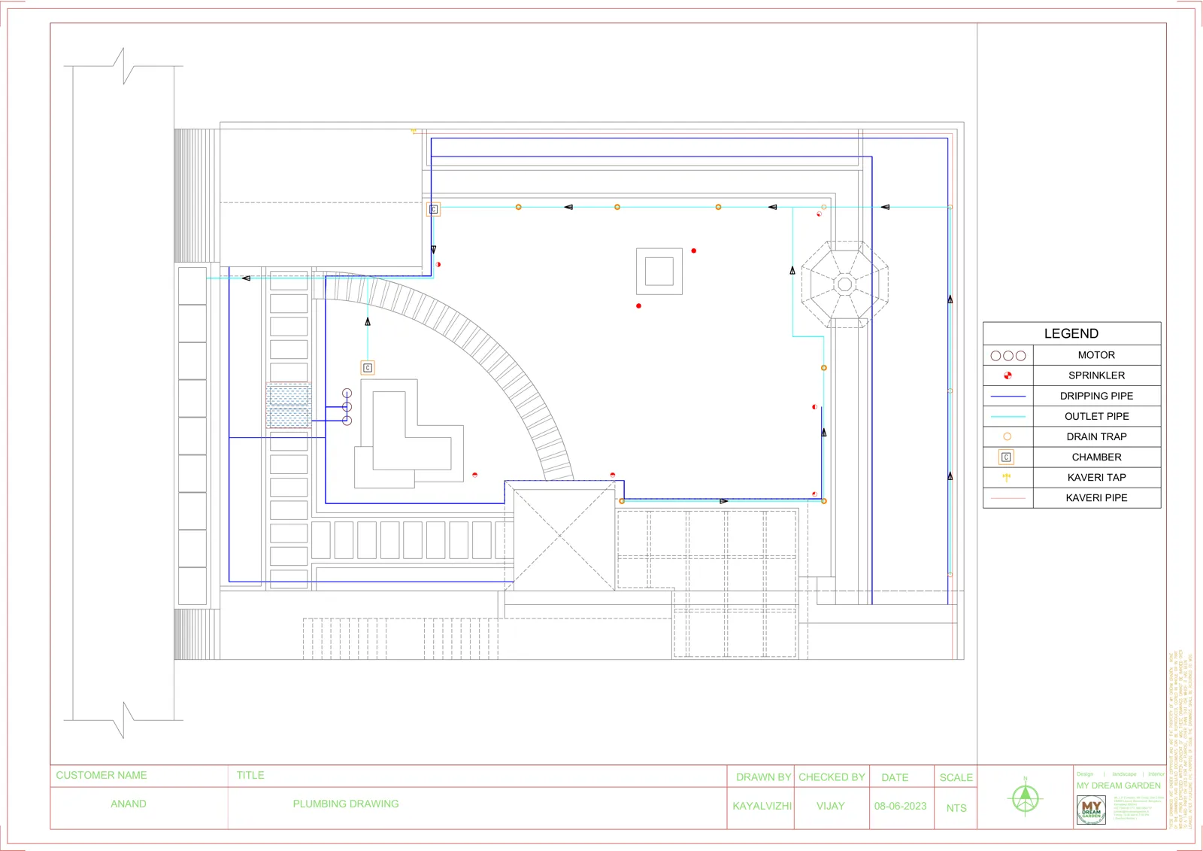1203x851 pixels.
Task: Click the PLUMBING DRAWING title text
Action: 346,804
